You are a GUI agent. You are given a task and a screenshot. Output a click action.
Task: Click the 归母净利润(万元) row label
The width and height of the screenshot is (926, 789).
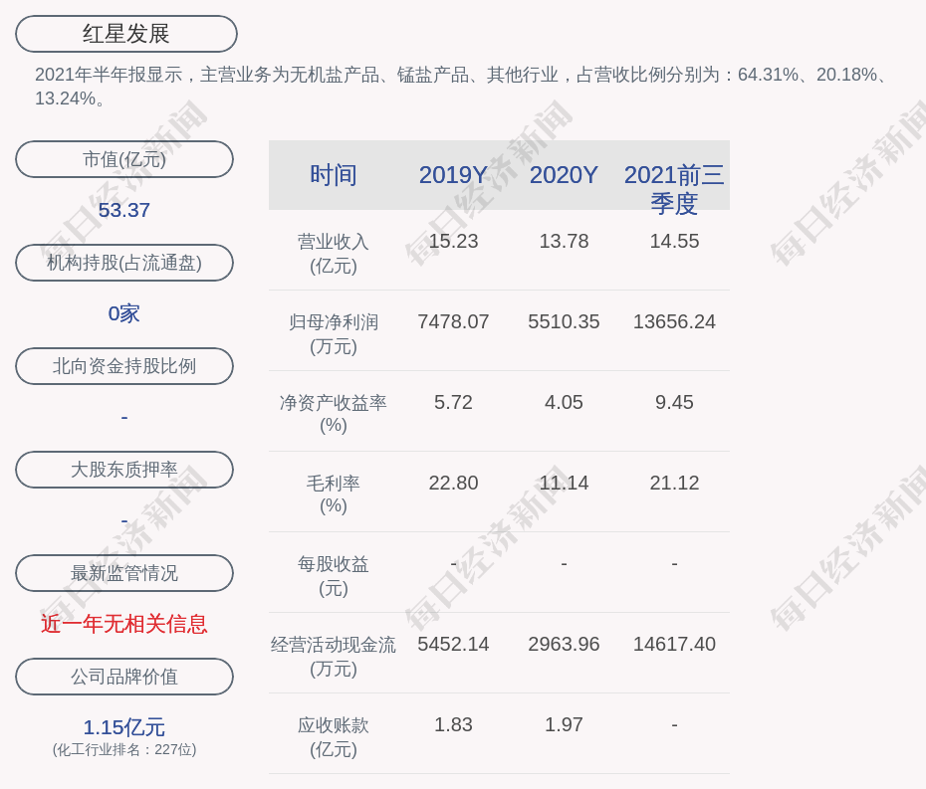(x=334, y=334)
